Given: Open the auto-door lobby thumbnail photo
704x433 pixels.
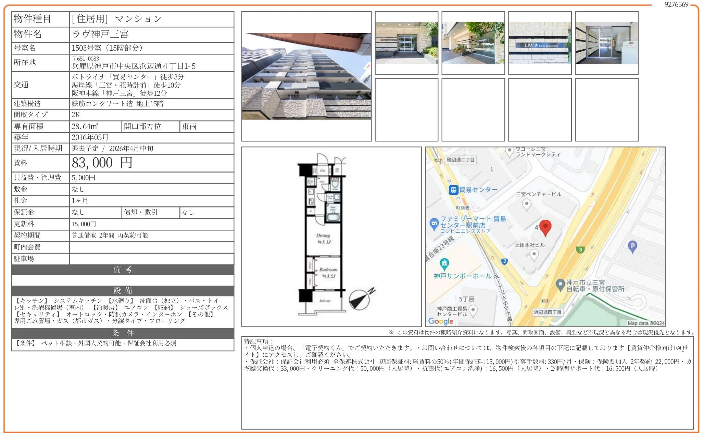Looking at the screenshot, I should pyautogui.click(x=606, y=43).
